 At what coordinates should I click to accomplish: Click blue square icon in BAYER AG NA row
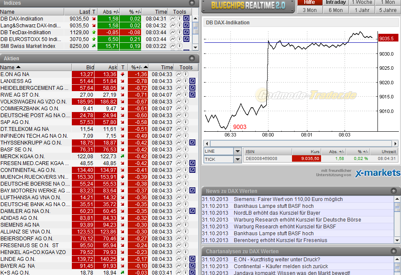point(192,266)
